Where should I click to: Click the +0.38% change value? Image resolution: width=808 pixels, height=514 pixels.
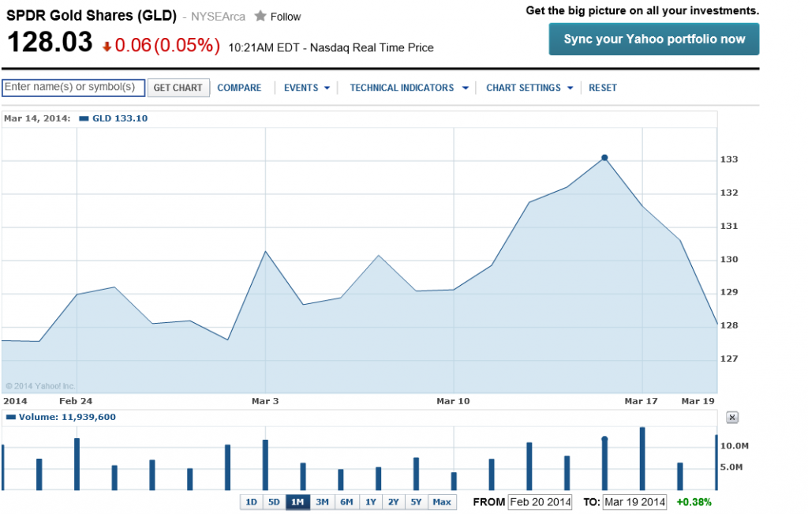click(x=694, y=502)
